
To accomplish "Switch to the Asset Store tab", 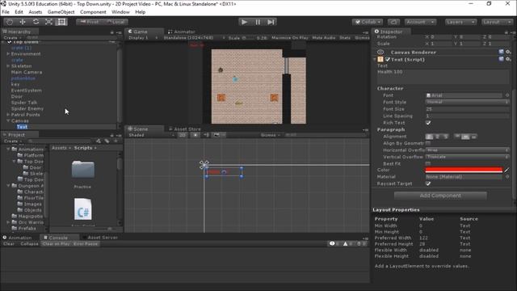I will (185, 129).
